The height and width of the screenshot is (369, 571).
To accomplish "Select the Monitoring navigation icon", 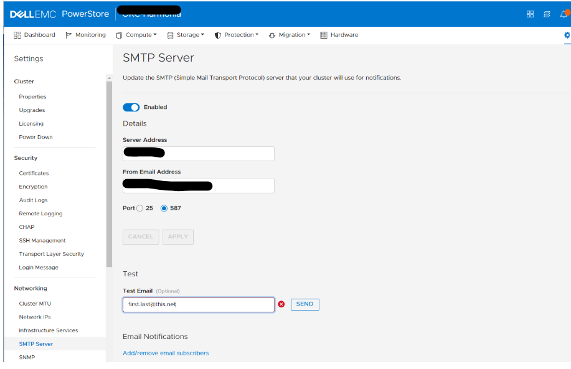I will [x=85, y=35].
